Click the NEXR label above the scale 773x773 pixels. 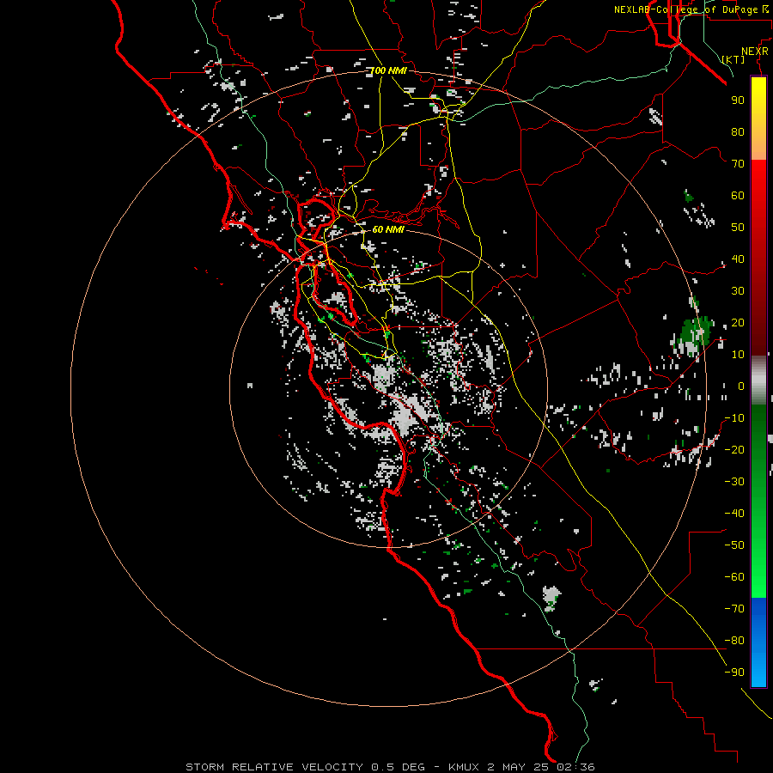click(x=754, y=52)
